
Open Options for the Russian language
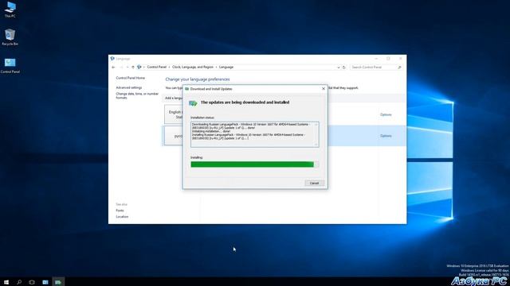click(386, 136)
